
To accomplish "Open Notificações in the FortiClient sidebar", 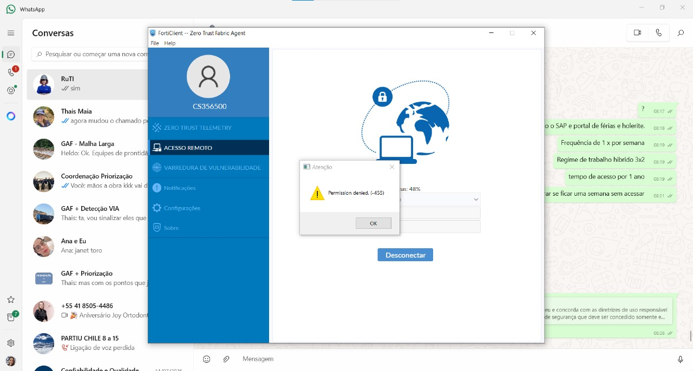I will tap(208, 188).
